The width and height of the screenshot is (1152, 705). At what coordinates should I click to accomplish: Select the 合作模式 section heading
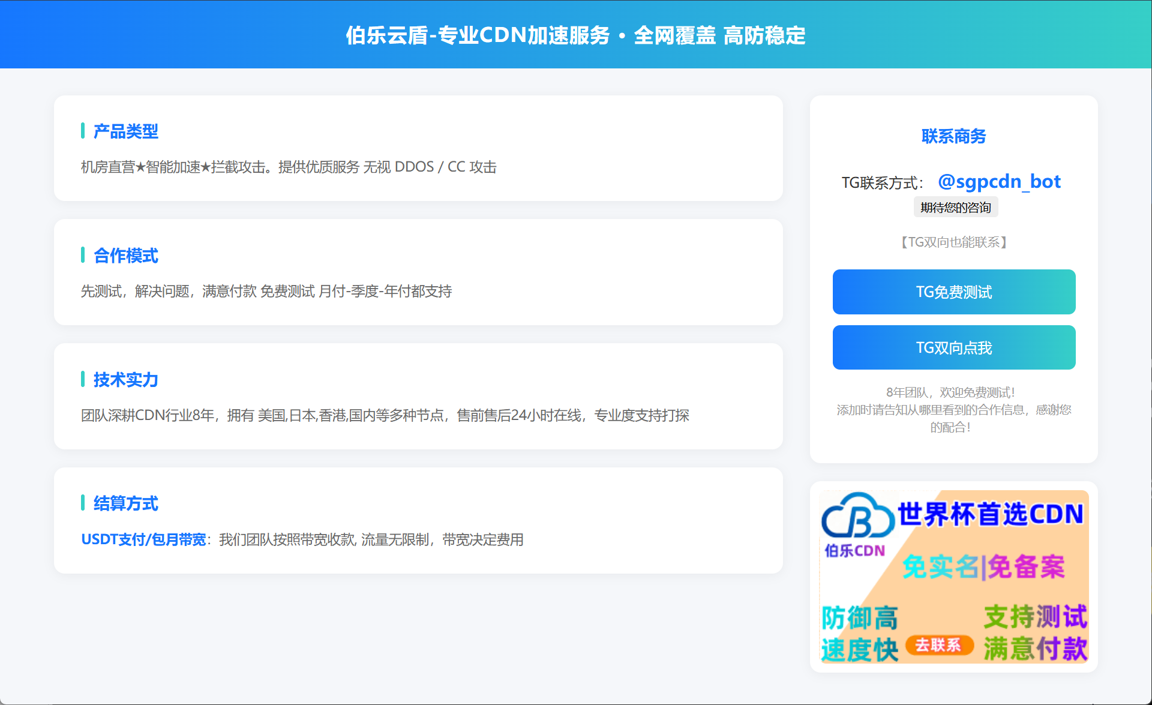click(x=126, y=256)
